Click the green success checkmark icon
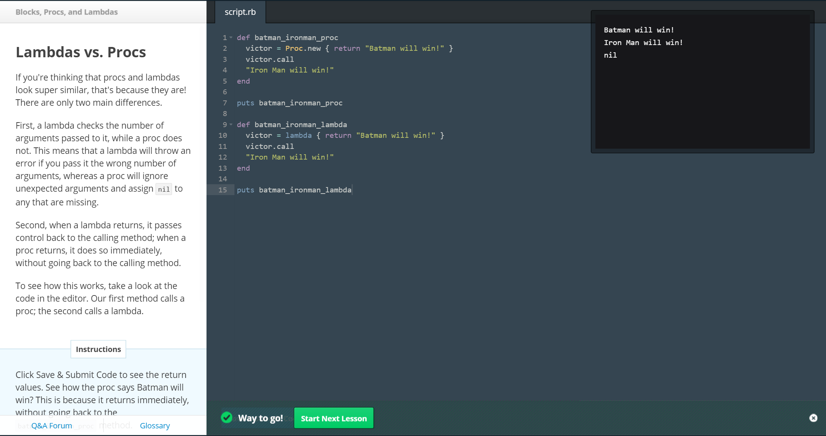The image size is (826, 436). [227, 418]
